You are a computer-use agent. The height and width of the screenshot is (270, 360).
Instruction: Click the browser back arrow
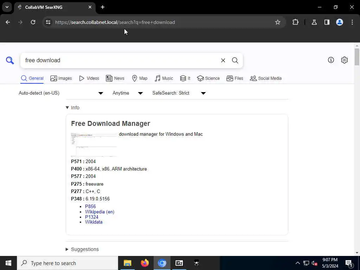[8, 22]
